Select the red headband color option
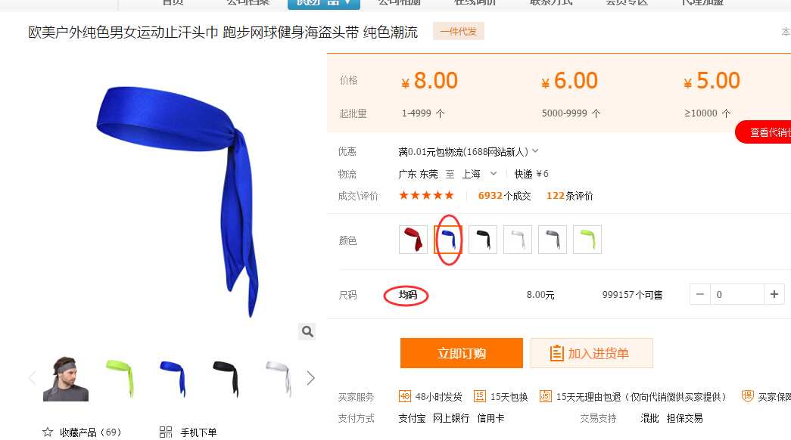 413,240
